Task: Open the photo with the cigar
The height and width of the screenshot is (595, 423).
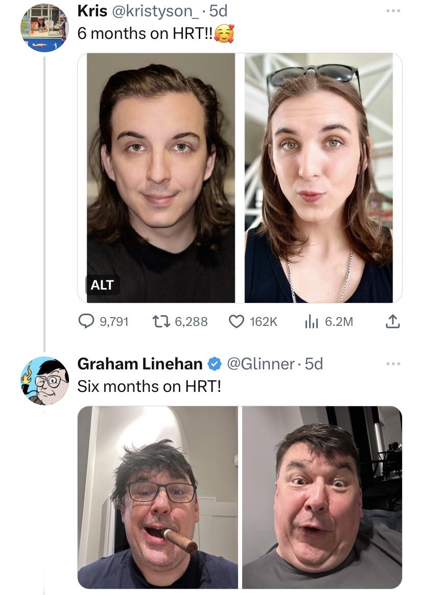Action: coord(158,496)
